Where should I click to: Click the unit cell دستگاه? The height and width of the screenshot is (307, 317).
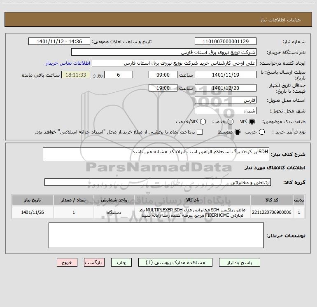tap(114, 212)
